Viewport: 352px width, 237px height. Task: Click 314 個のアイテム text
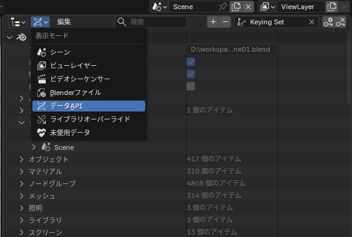(x=214, y=196)
